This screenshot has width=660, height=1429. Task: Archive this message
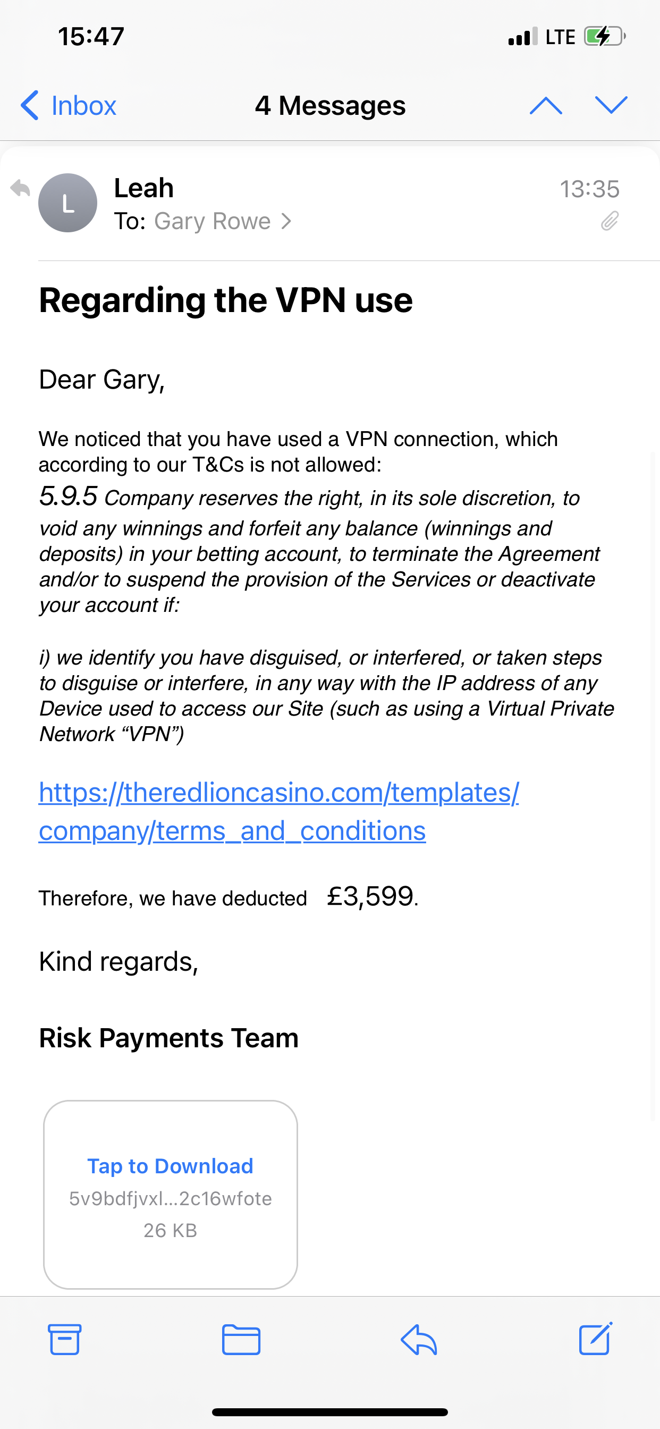tap(65, 1339)
